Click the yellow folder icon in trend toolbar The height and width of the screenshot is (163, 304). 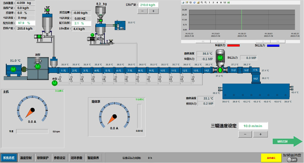point(198,3)
